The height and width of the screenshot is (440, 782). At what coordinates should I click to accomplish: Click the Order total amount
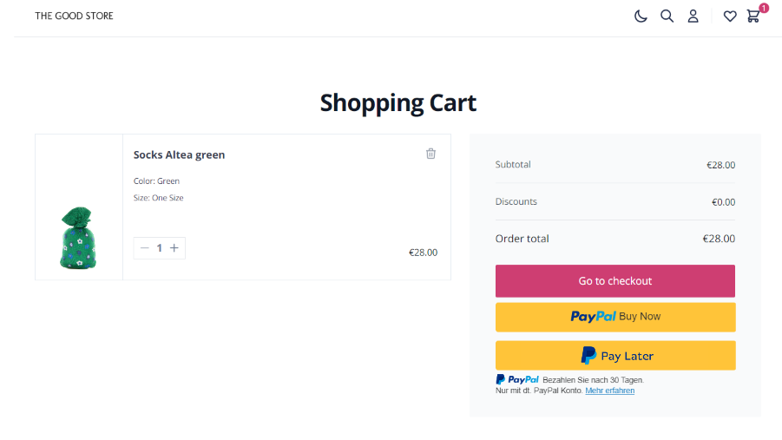719,239
